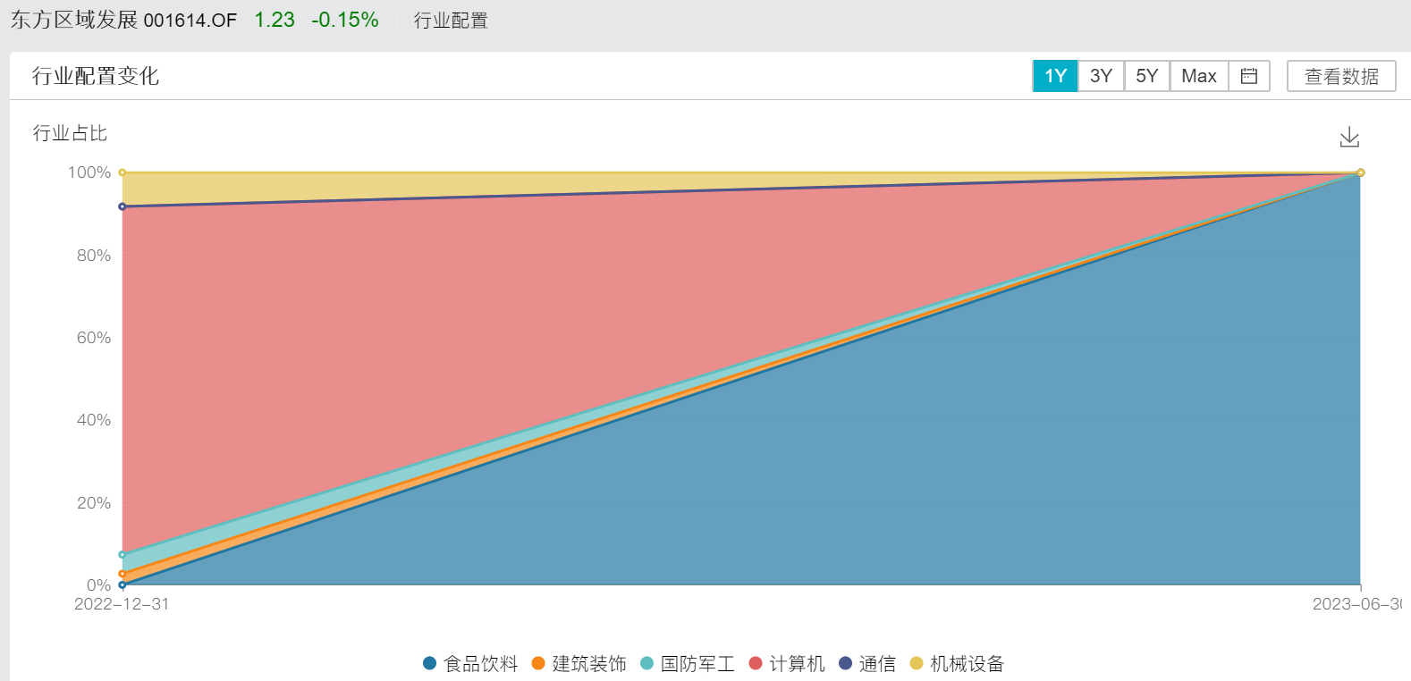Image resolution: width=1411 pixels, height=681 pixels.
Task: Click the data point at 2023-06-30 top
Action: tap(1360, 172)
